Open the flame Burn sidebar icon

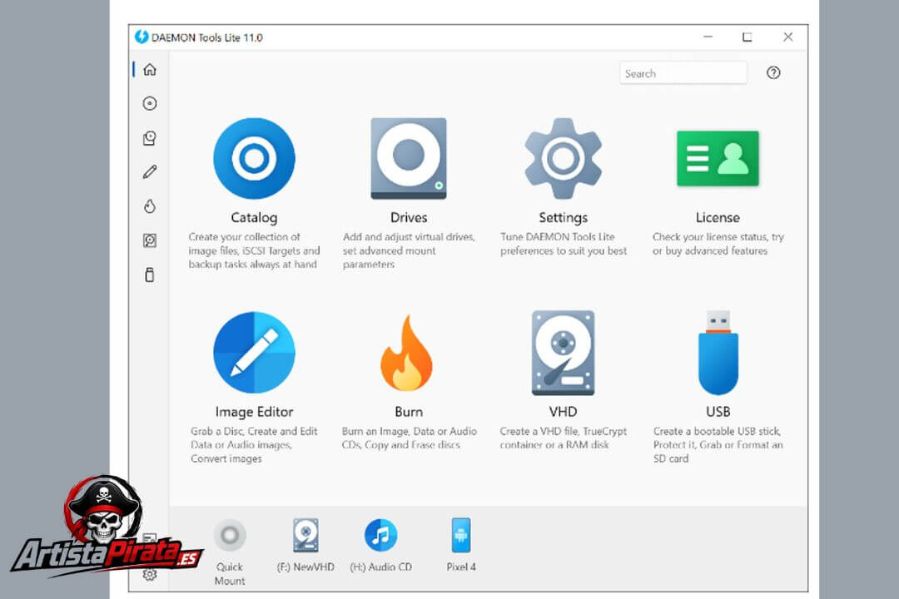pos(150,206)
